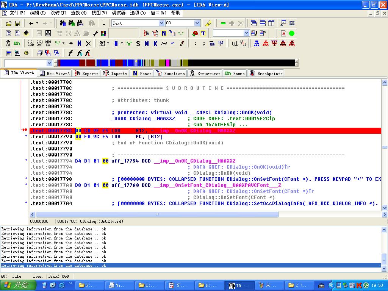Start a search with the first binoculars icon

63,23
